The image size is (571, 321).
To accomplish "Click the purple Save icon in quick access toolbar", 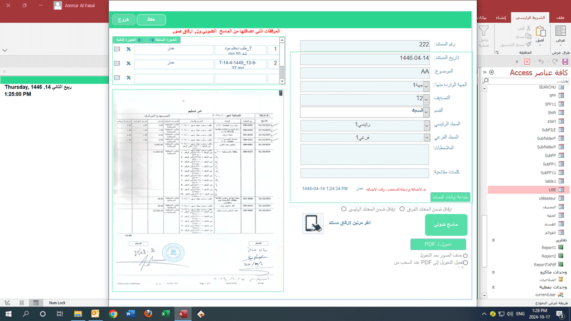I will pos(565,61).
